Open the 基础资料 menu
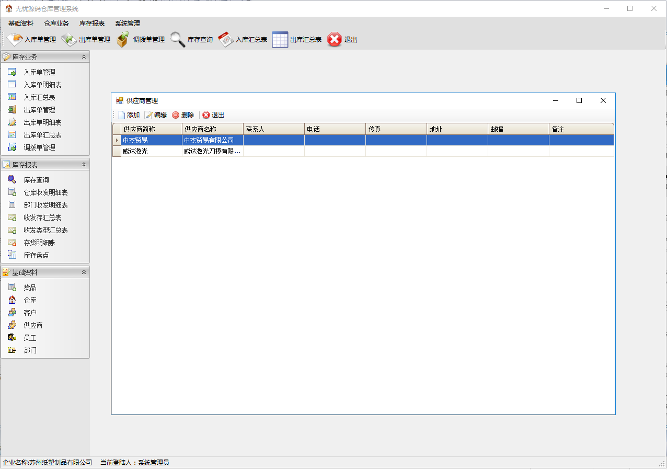667x470 pixels. [x=21, y=24]
